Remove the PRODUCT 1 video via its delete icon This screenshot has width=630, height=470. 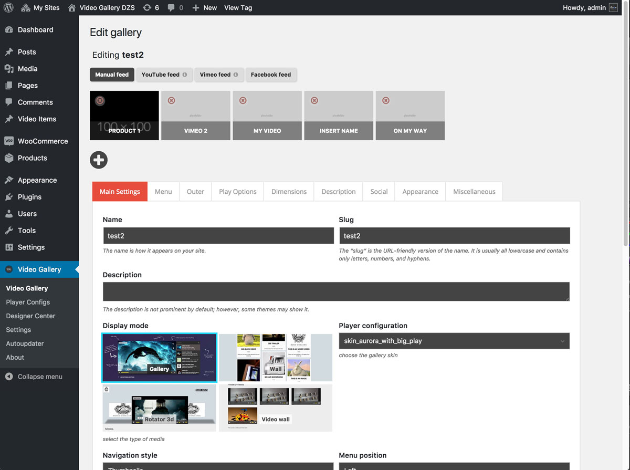(99, 100)
